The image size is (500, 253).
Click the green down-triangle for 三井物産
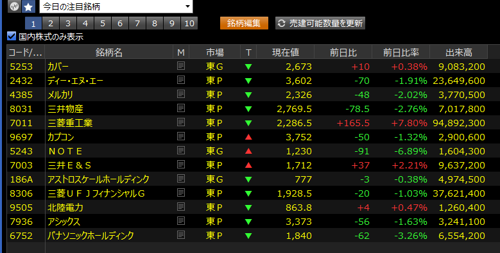(x=248, y=109)
